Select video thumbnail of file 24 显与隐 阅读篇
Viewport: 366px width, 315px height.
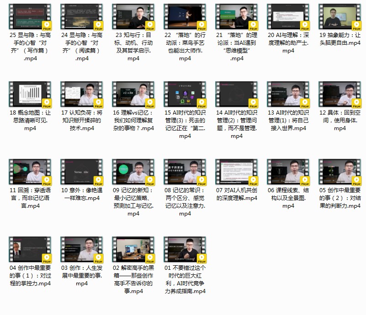(82, 17)
